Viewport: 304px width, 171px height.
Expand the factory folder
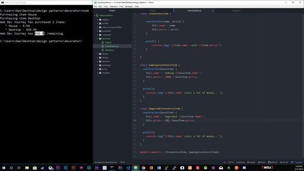97,54
